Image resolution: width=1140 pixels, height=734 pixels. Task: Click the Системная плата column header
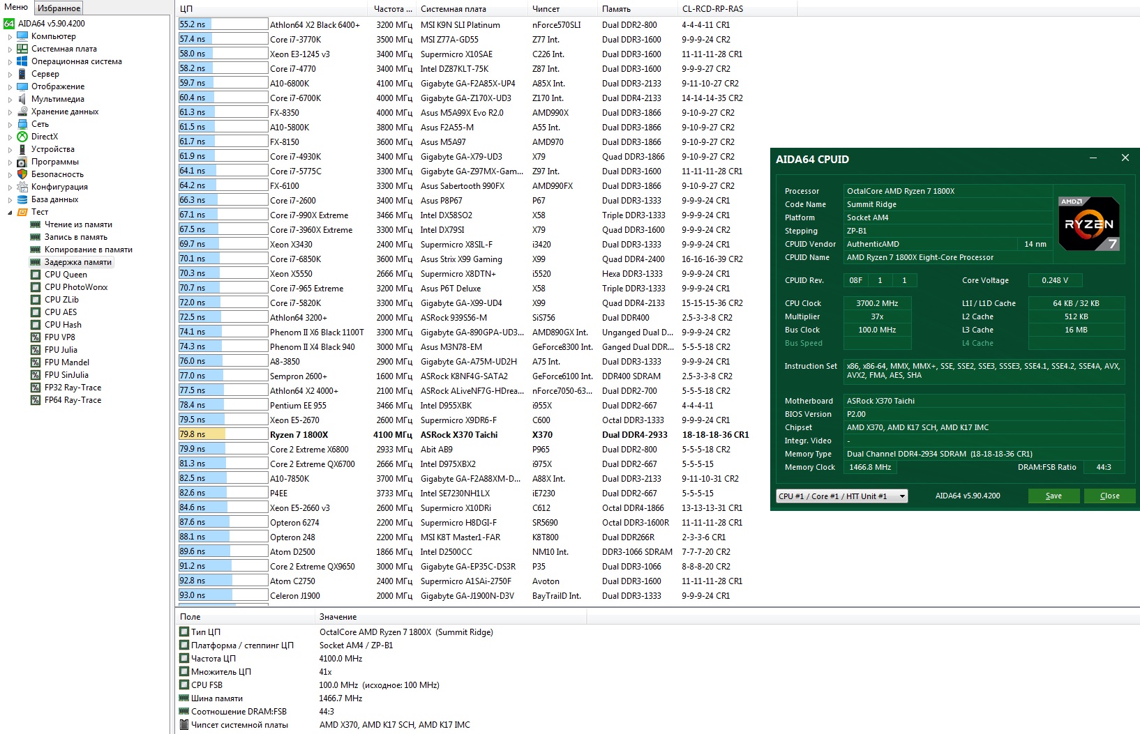(x=472, y=9)
